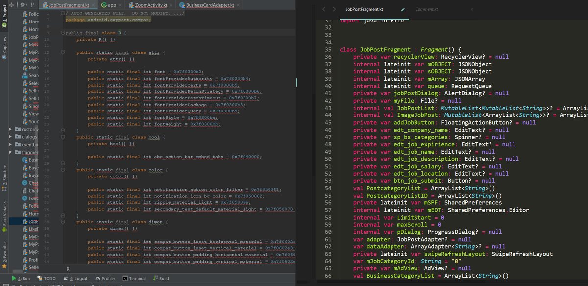Open the Project tool window tab
Screen dimensions: 588x286
tap(4, 17)
